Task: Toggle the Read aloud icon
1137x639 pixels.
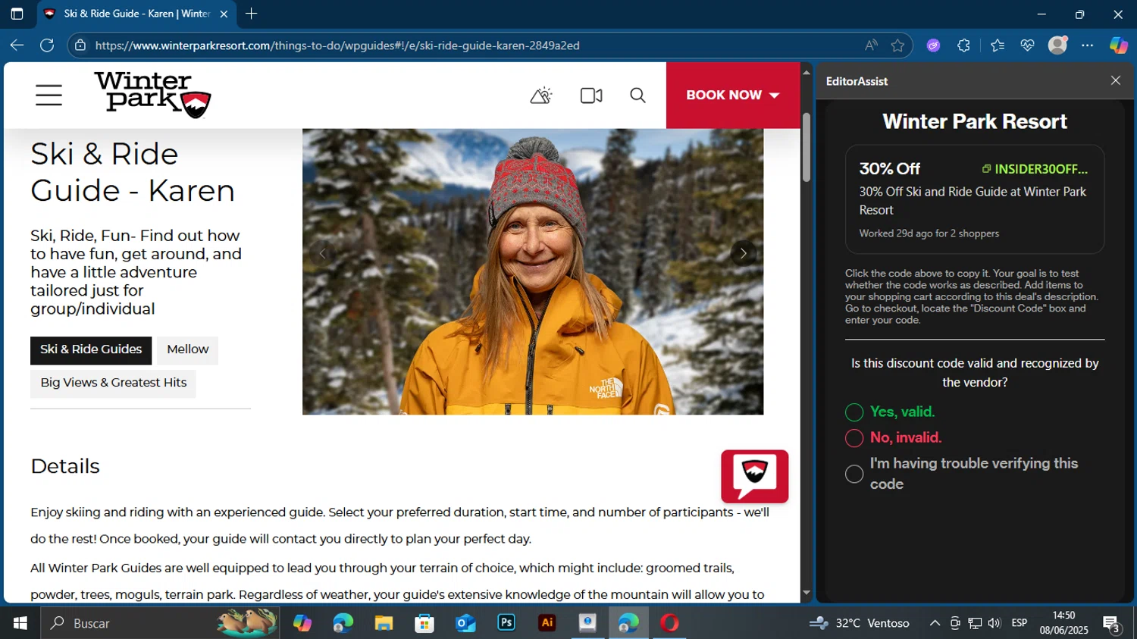Action: pos(871,45)
